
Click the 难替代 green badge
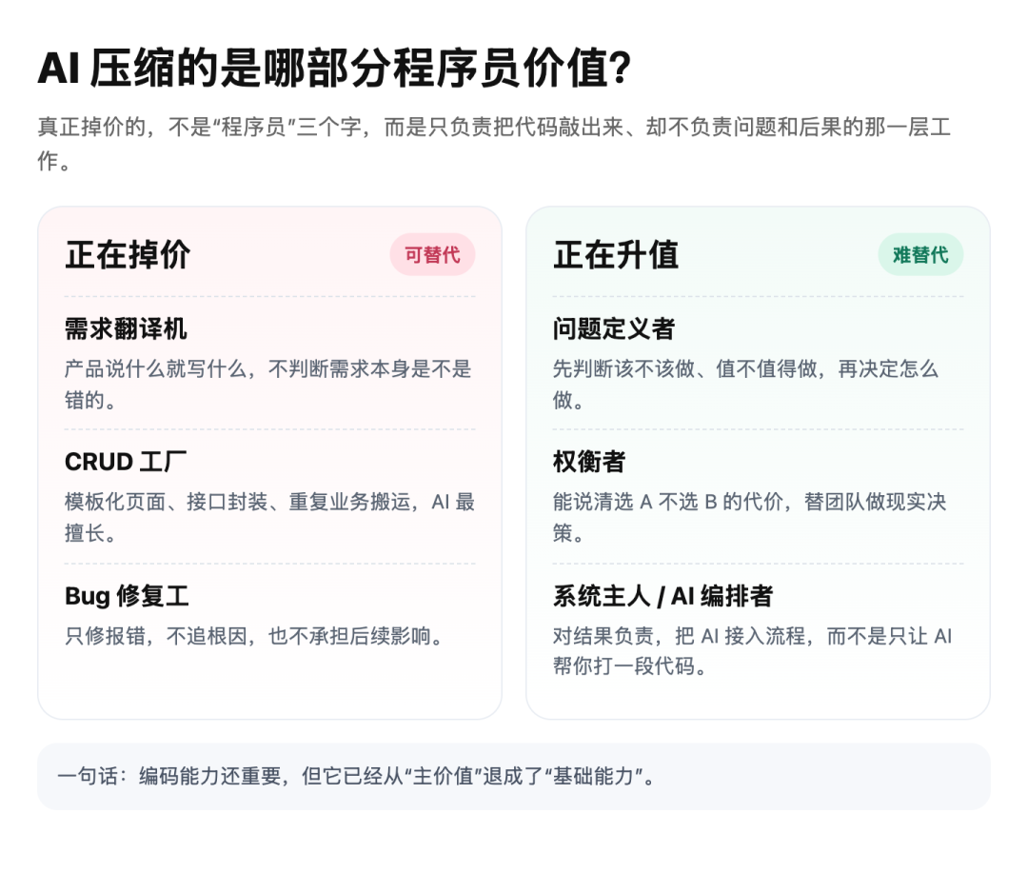[x=920, y=254]
